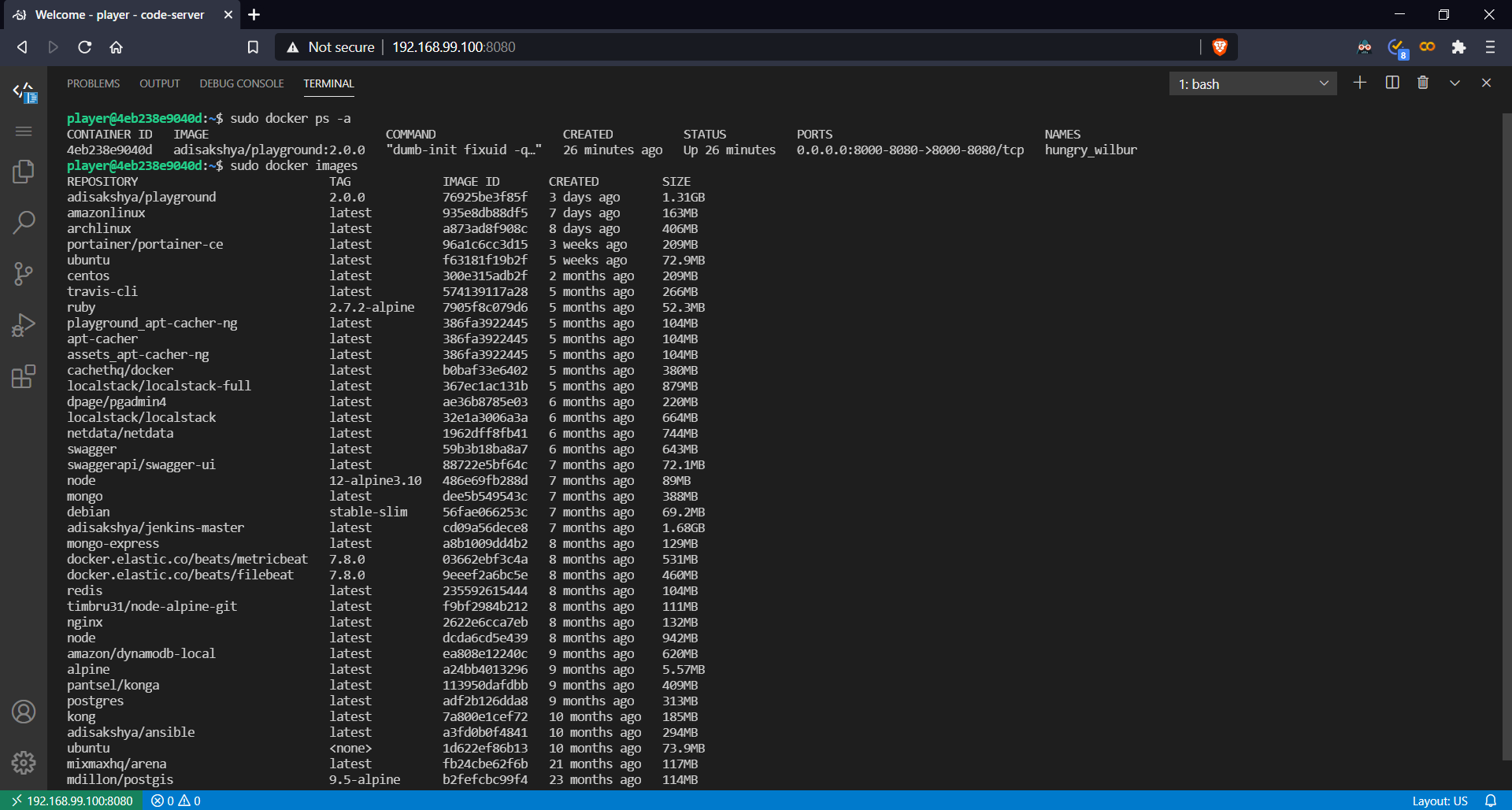Screen dimensions: 1512x810
Task: Toggle the panel size with the chevron icon
Action: coord(1455,83)
